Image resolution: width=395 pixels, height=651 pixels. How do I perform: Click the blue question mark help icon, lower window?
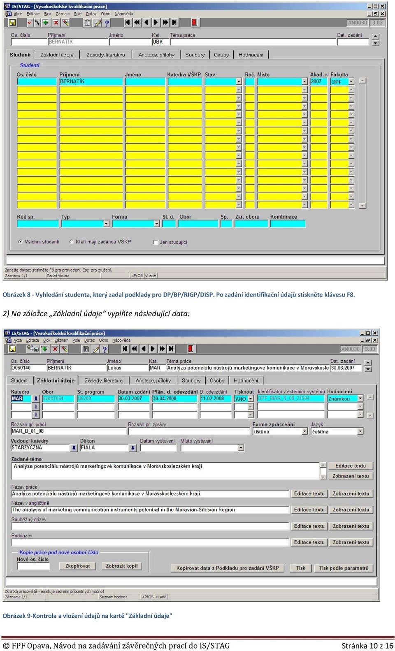pos(105,349)
